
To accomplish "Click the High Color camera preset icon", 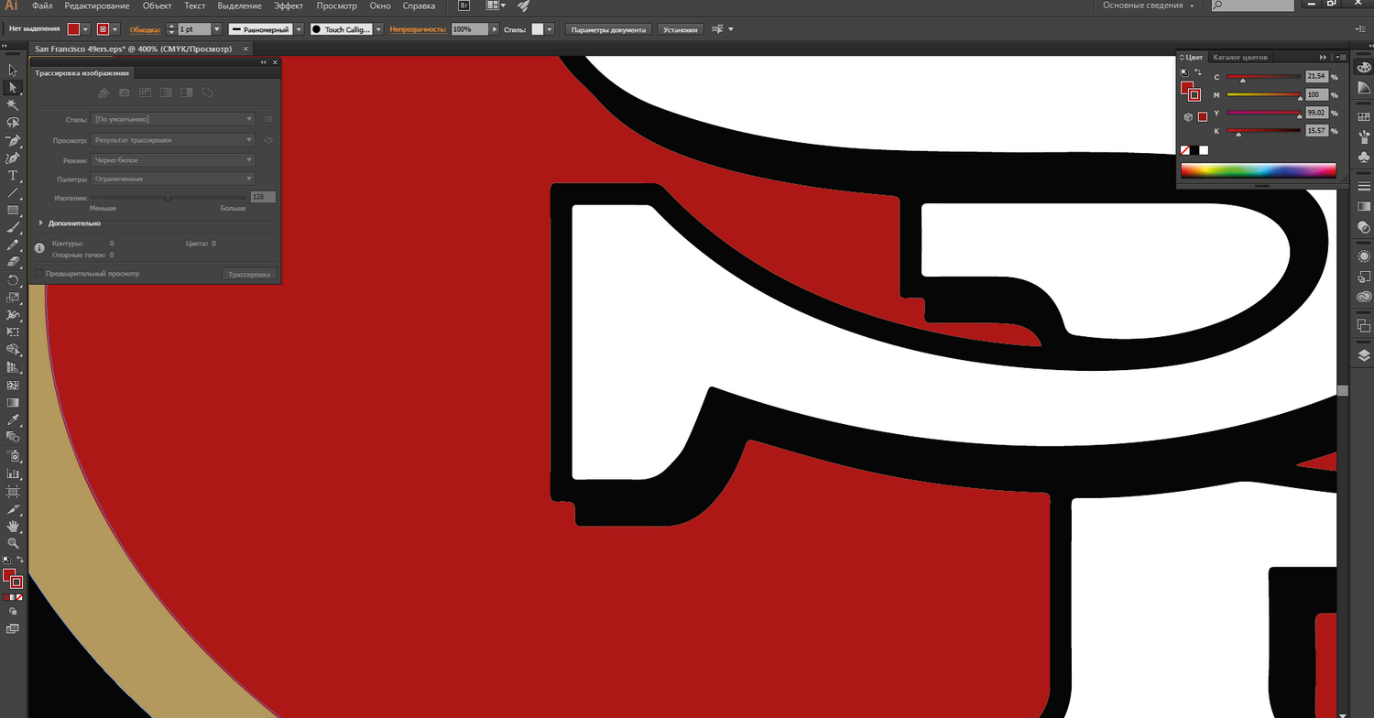I will point(125,92).
